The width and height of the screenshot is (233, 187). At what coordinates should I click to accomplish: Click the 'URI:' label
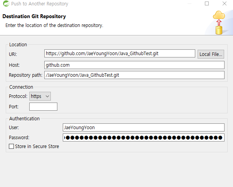point(13,54)
